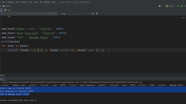Viewport: 186px width, 104px height.
Task: Open the View menu
Action: pos(4,2)
